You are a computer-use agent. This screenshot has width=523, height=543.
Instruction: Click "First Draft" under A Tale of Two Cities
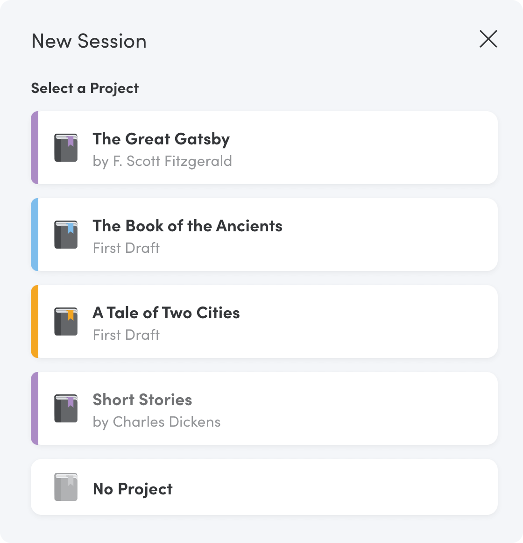(127, 335)
